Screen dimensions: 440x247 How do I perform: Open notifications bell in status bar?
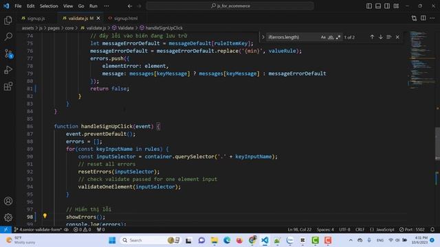432,229
